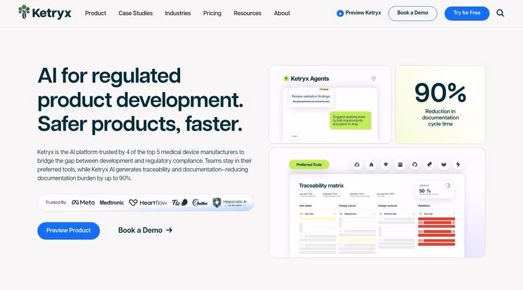Click the 90% reduction stat card
This screenshot has width=523, height=290.
[x=440, y=104]
